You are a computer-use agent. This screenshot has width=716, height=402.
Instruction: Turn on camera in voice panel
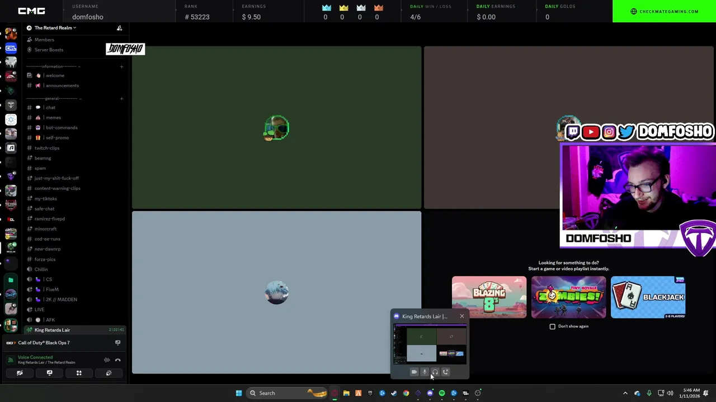(20, 373)
